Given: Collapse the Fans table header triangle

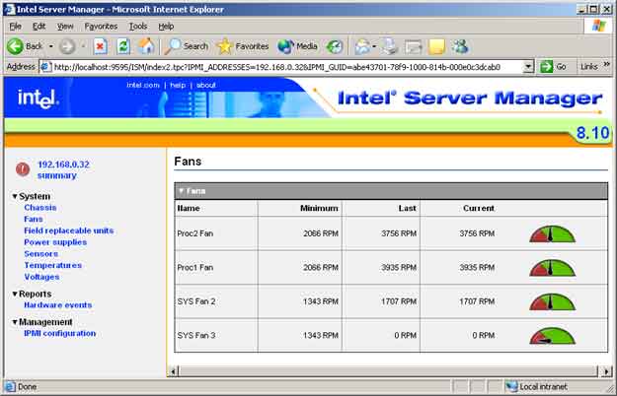Looking at the screenshot, I should coord(181,190).
